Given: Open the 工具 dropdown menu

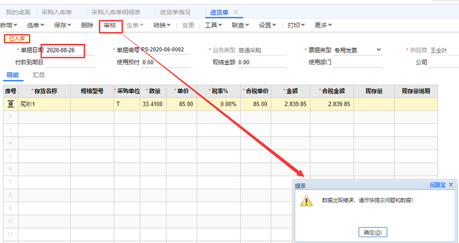Looking at the screenshot, I should [213, 26].
